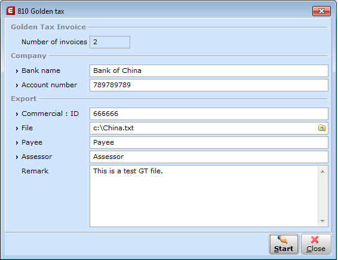Close the 810 Golden tax window

321,11
